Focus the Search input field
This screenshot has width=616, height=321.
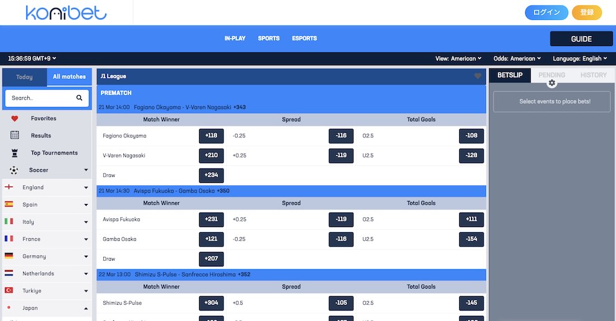(47, 98)
